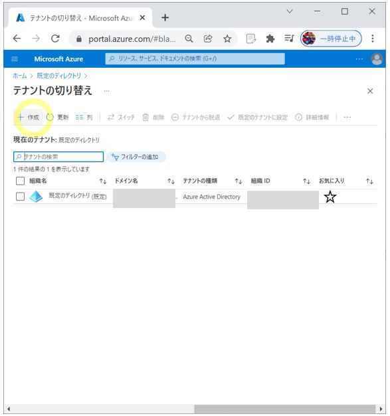
Task: Sort by テナントの種類 column arrows
Action: [239, 181]
